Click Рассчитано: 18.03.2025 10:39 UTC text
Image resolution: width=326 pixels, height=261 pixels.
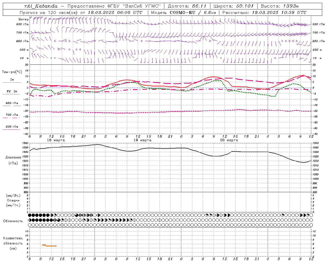tap(264, 12)
